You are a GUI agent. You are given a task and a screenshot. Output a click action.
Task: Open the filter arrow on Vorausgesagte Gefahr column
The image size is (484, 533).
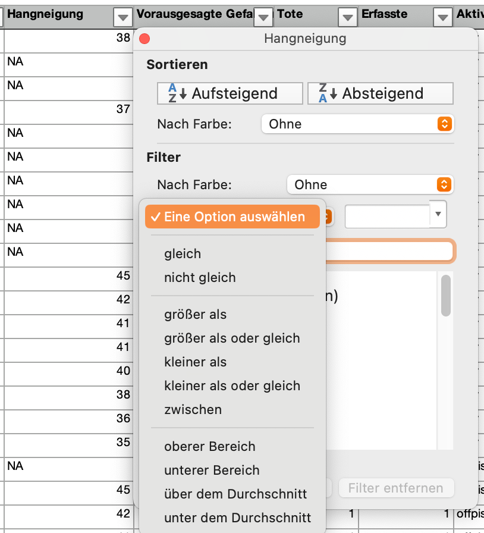pos(263,17)
